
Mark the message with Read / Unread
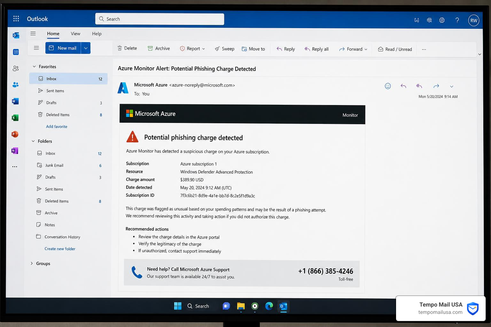395,49
